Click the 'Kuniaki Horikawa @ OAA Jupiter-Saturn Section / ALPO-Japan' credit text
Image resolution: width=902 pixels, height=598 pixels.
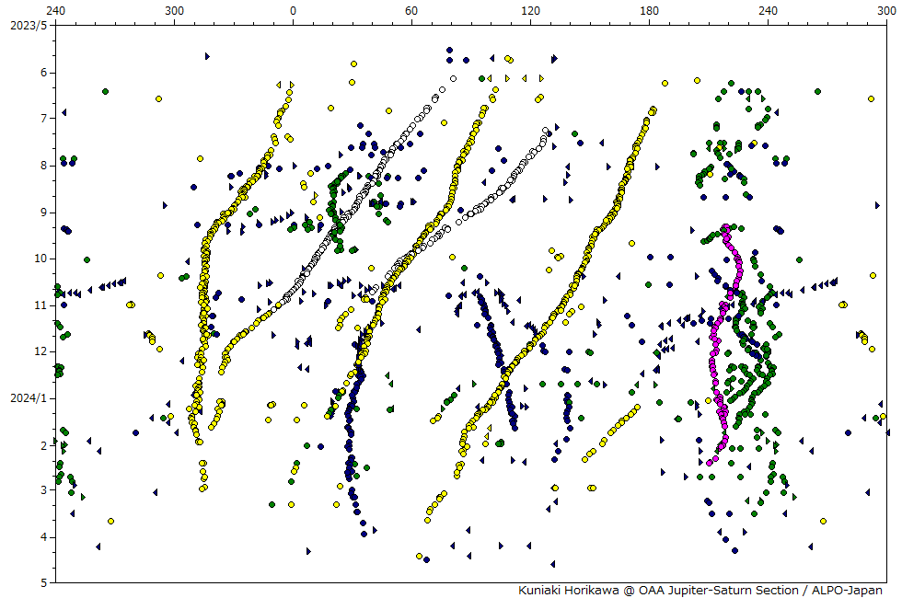click(x=700, y=591)
